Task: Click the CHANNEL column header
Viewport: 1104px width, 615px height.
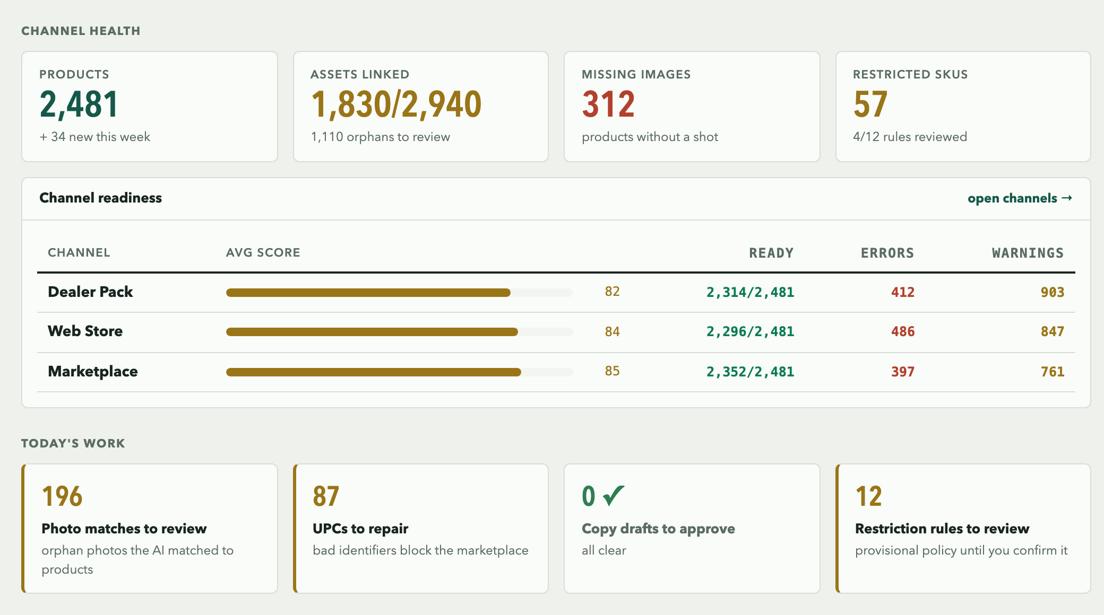Action: pyautogui.click(x=79, y=252)
